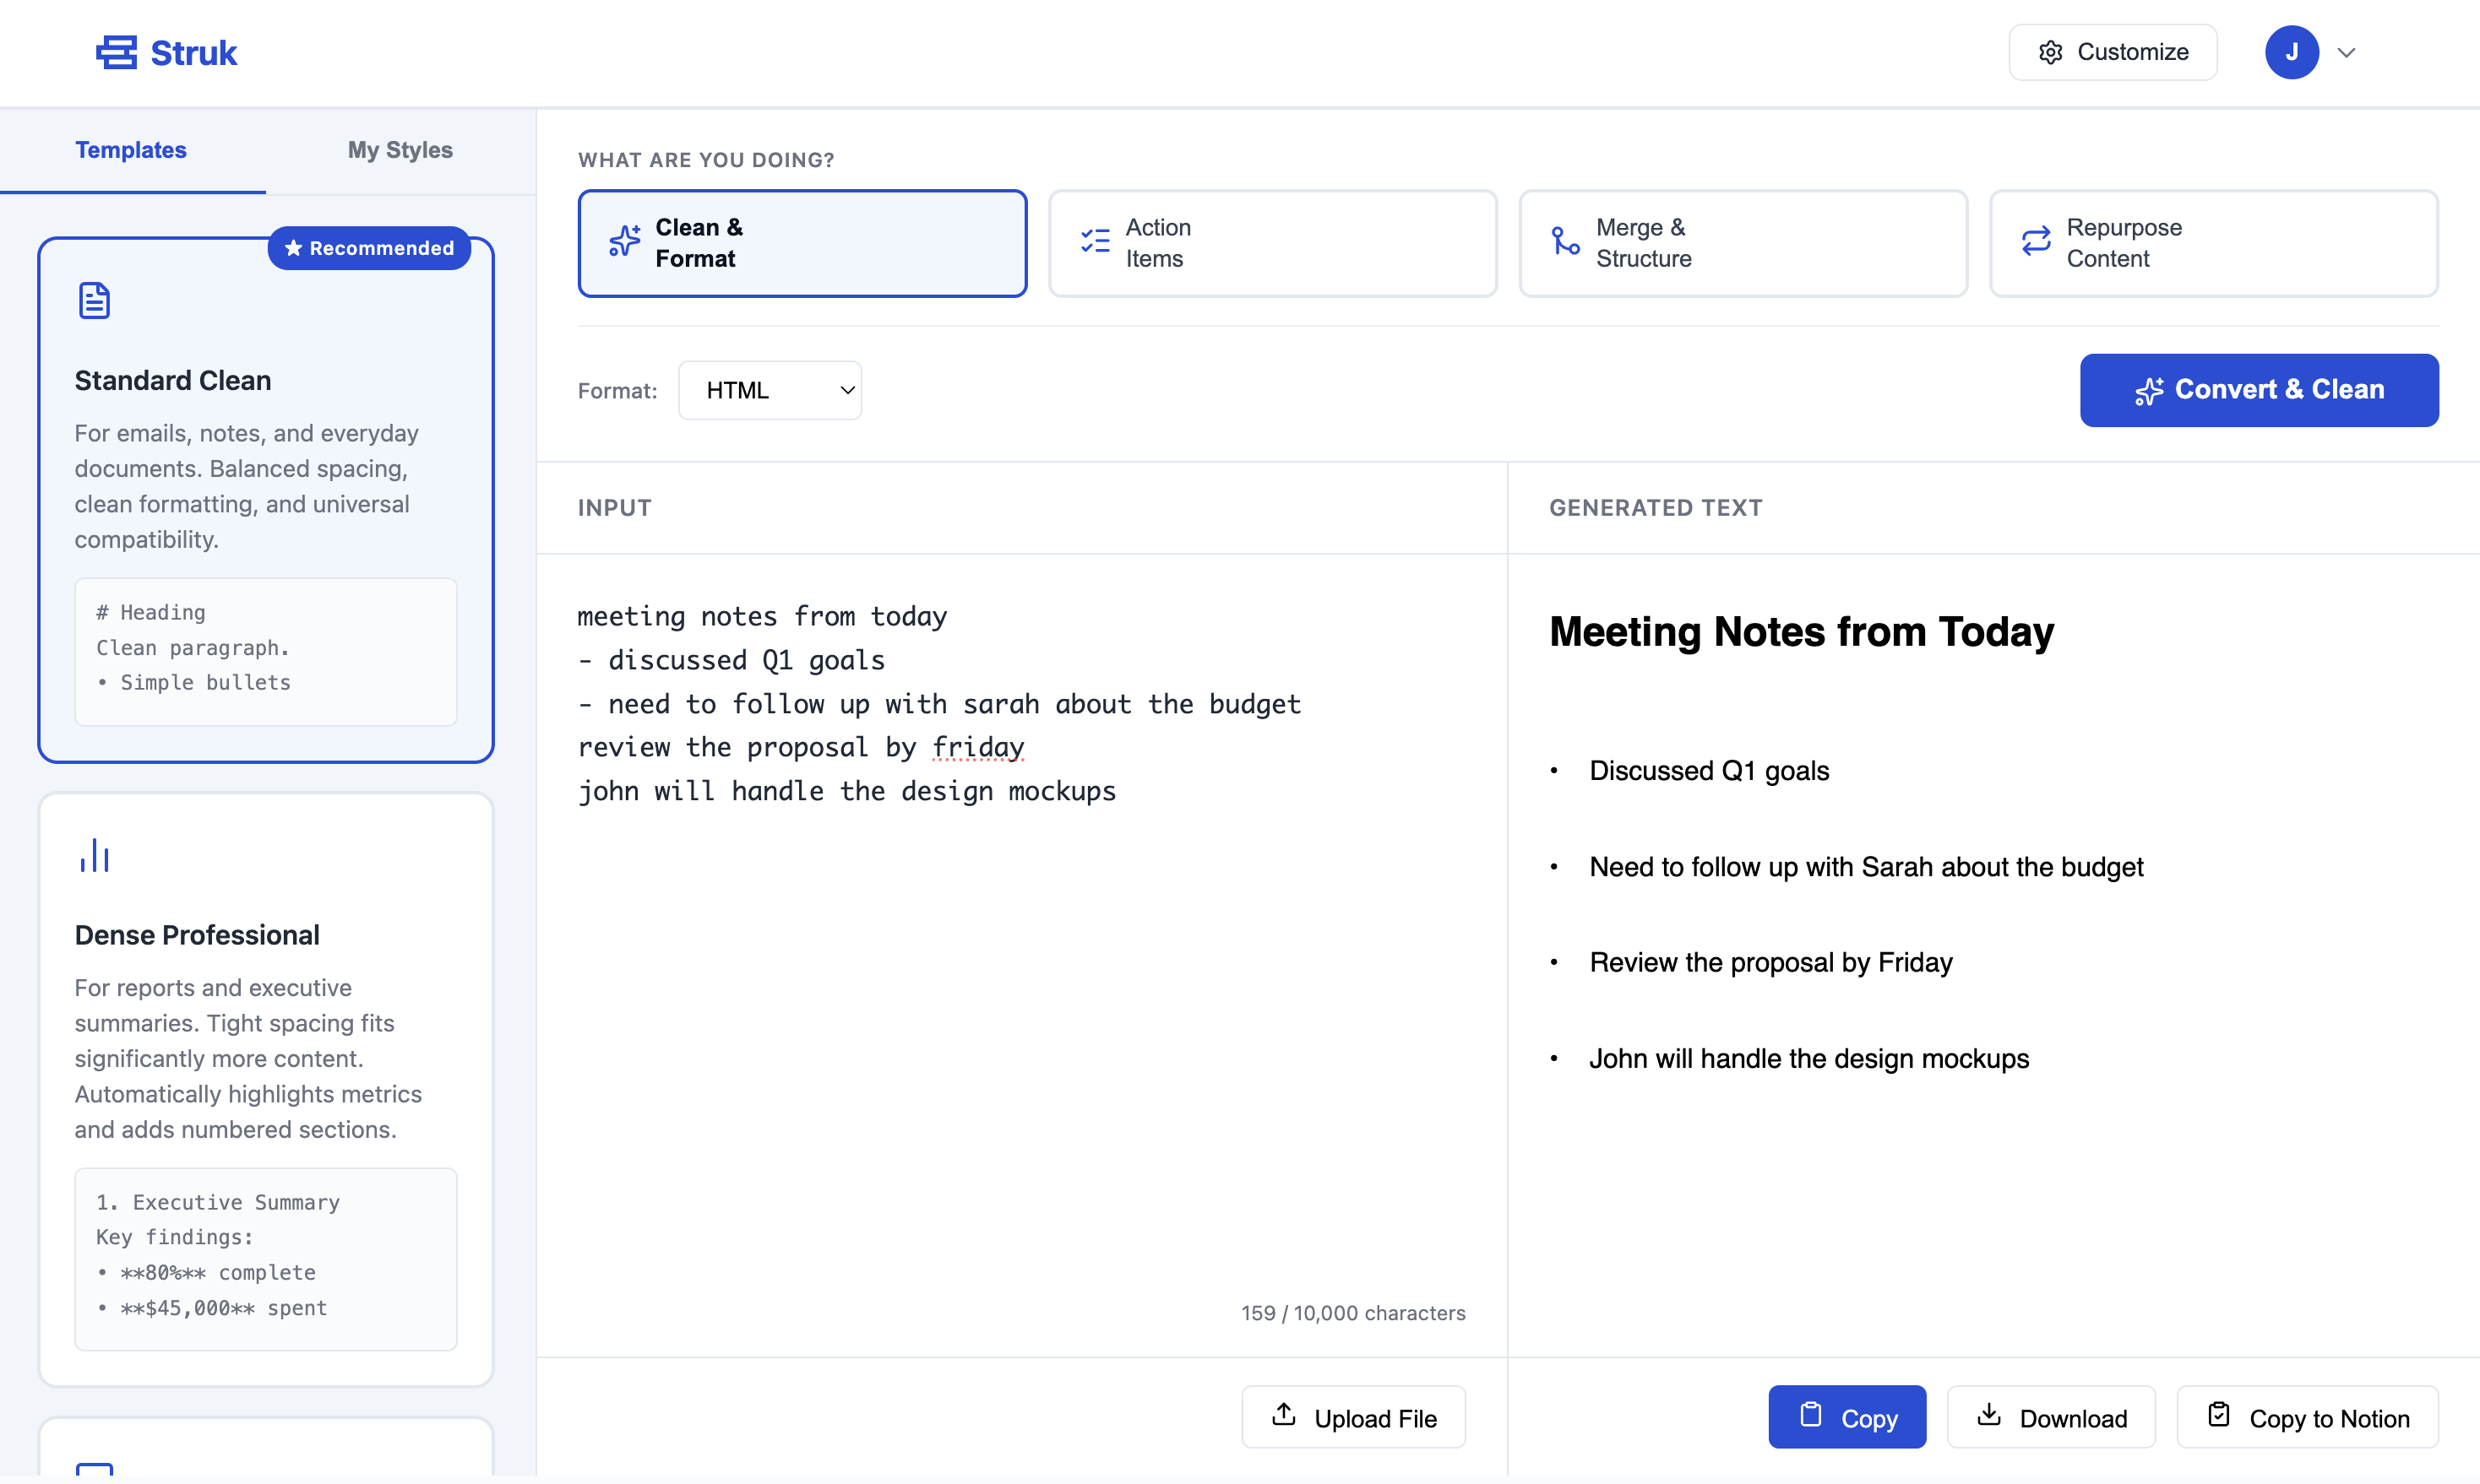Image resolution: width=2480 pixels, height=1484 pixels.
Task: Click the Action Items checklist icon
Action: pyautogui.click(x=1095, y=241)
